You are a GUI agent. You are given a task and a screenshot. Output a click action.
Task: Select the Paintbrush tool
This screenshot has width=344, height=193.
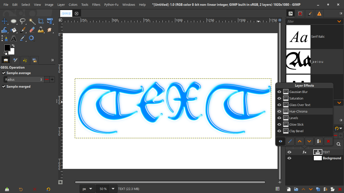coord(23,30)
